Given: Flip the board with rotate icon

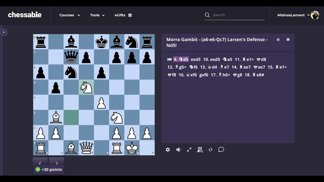Looking at the screenshot, I should point(210,150).
